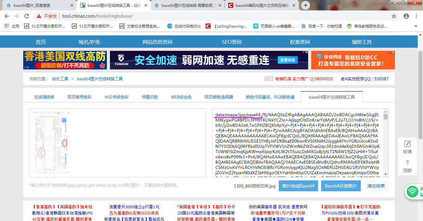Click the 图片转成Base64 button
This screenshot has width=423, height=221.
(298, 186)
